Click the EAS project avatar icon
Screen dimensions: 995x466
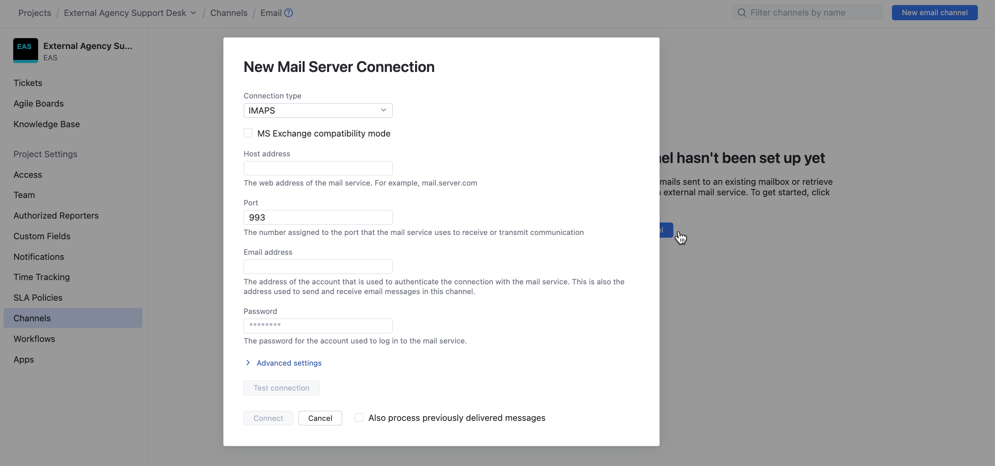(25, 50)
